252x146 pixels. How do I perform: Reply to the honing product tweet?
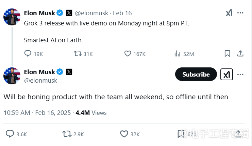(x=10, y=134)
